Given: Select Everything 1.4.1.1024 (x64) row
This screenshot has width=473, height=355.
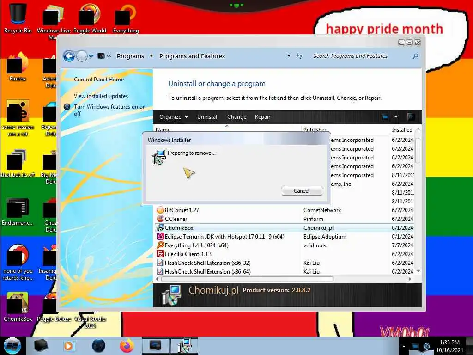Looking at the screenshot, I should point(285,245).
